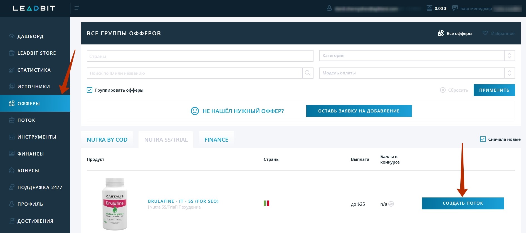This screenshot has width=526, height=233.
Task: Open Достижения menu item
Action: coord(35,221)
